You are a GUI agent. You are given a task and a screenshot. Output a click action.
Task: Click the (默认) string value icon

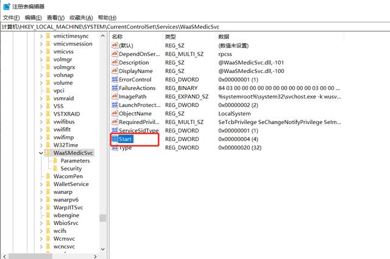click(115, 46)
